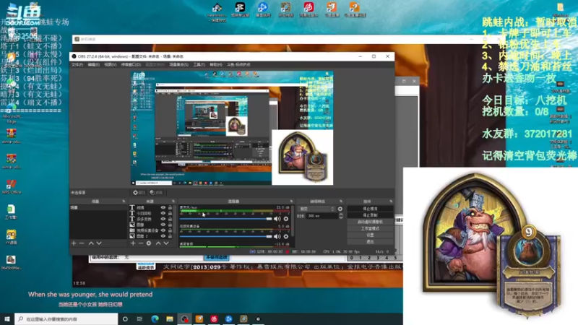Adjust the 视频采集设备 volume slider
The height and width of the screenshot is (325, 578).
[x=225, y=237]
